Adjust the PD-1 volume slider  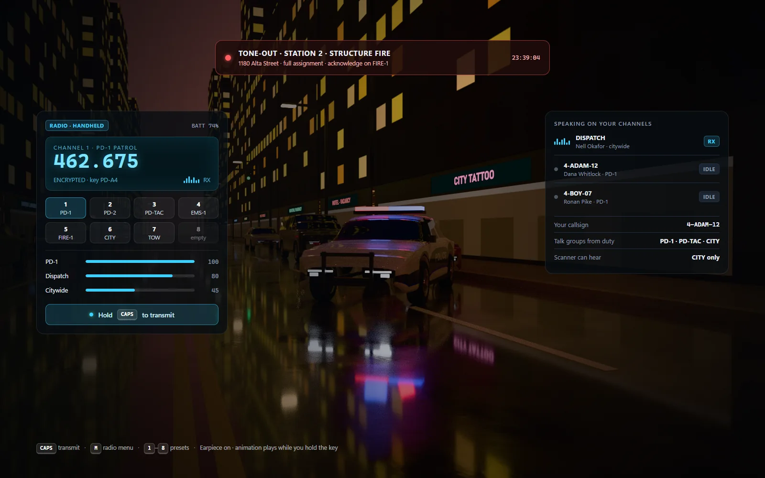140,261
